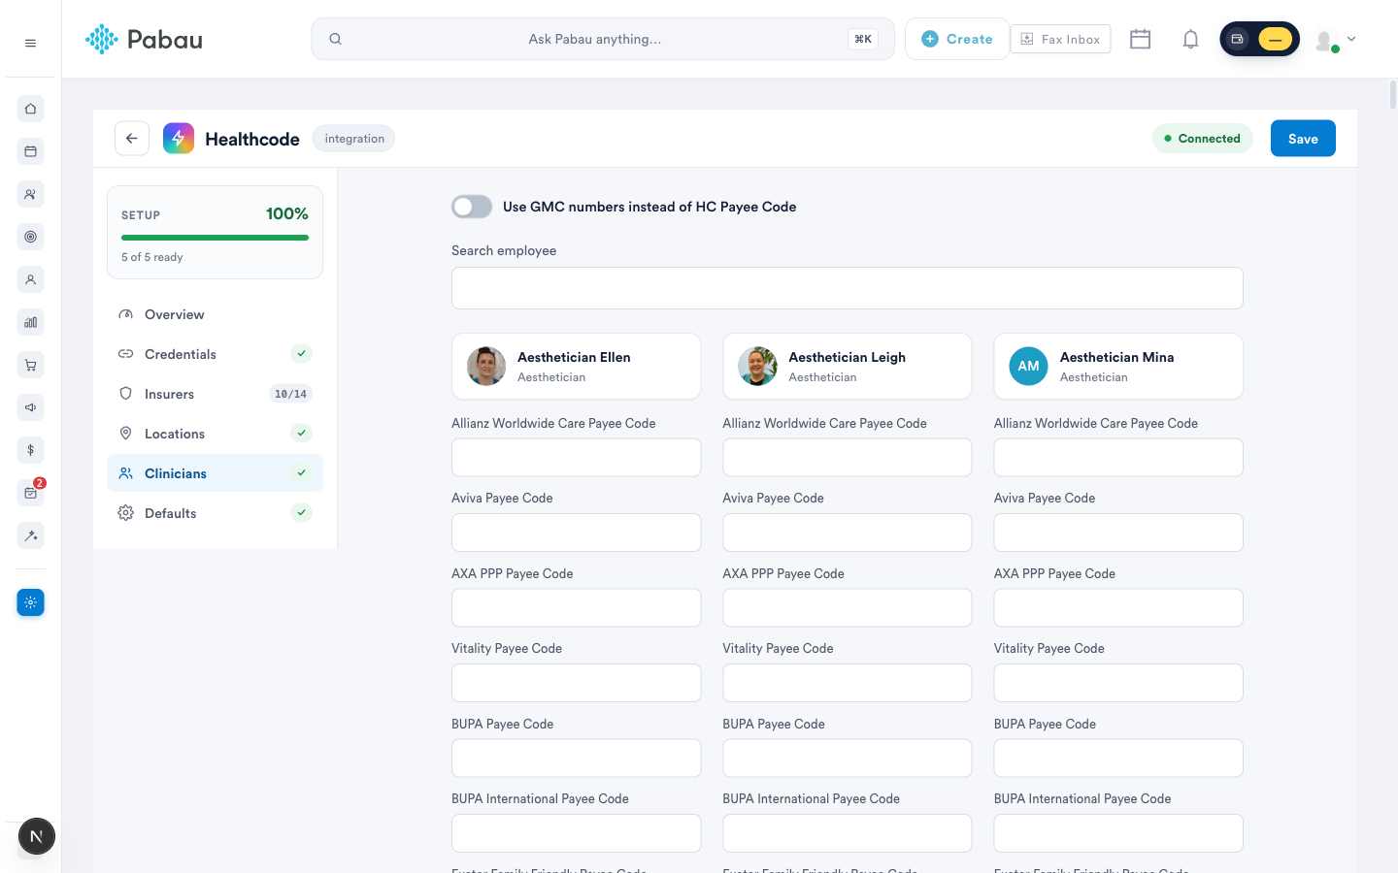The width and height of the screenshot is (1398, 873).
Task: Click the user profile avatar
Action: coord(1325,40)
